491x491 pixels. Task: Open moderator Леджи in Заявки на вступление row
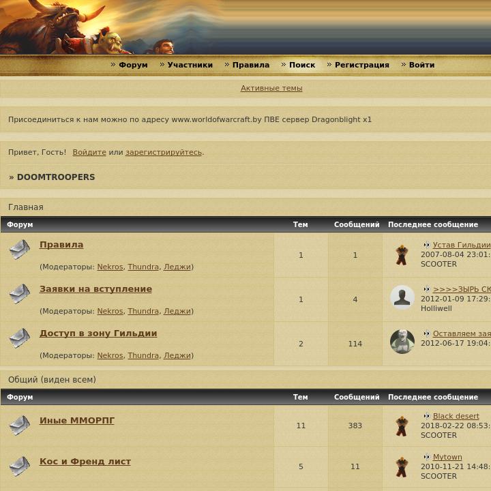pos(177,311)
